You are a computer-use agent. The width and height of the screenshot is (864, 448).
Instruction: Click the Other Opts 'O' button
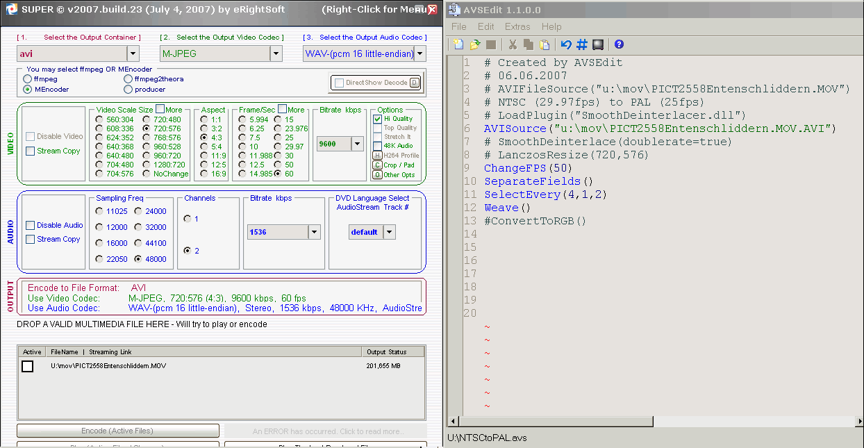(x=377, y=175)
